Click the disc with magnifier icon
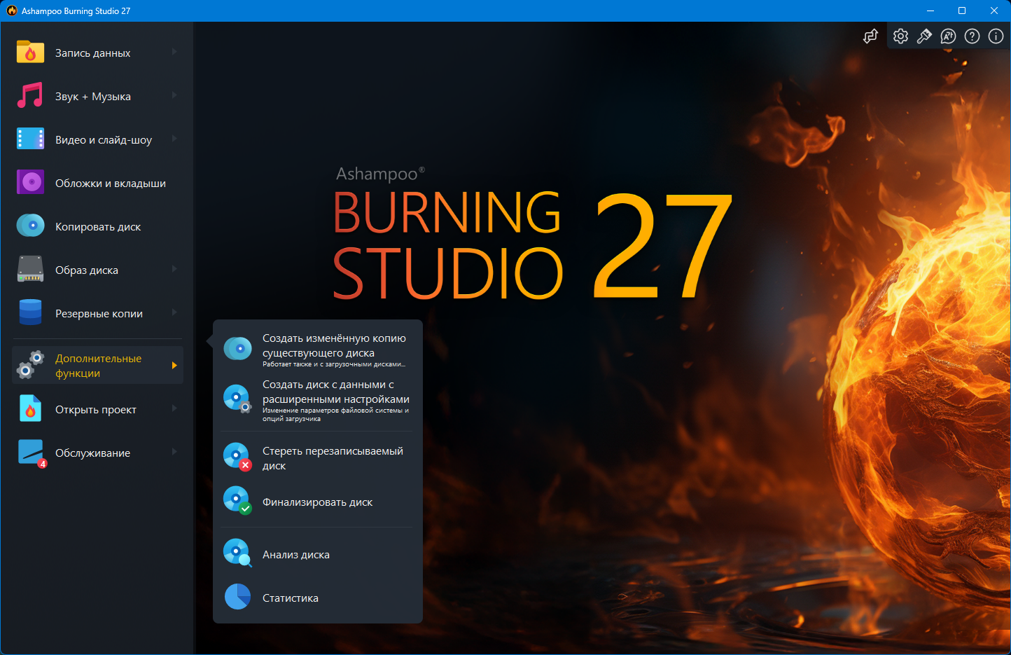 pyautogui.click(x=237, y=553)
